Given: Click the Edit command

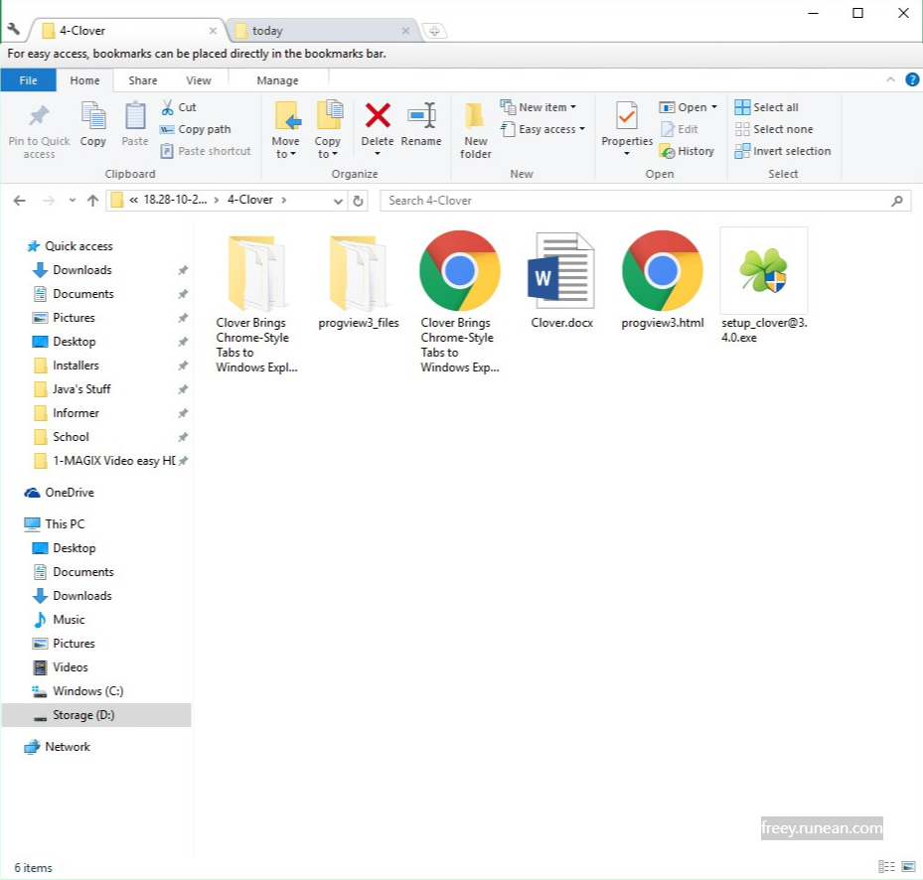Looking at the screenshot, I should point(680,129).
